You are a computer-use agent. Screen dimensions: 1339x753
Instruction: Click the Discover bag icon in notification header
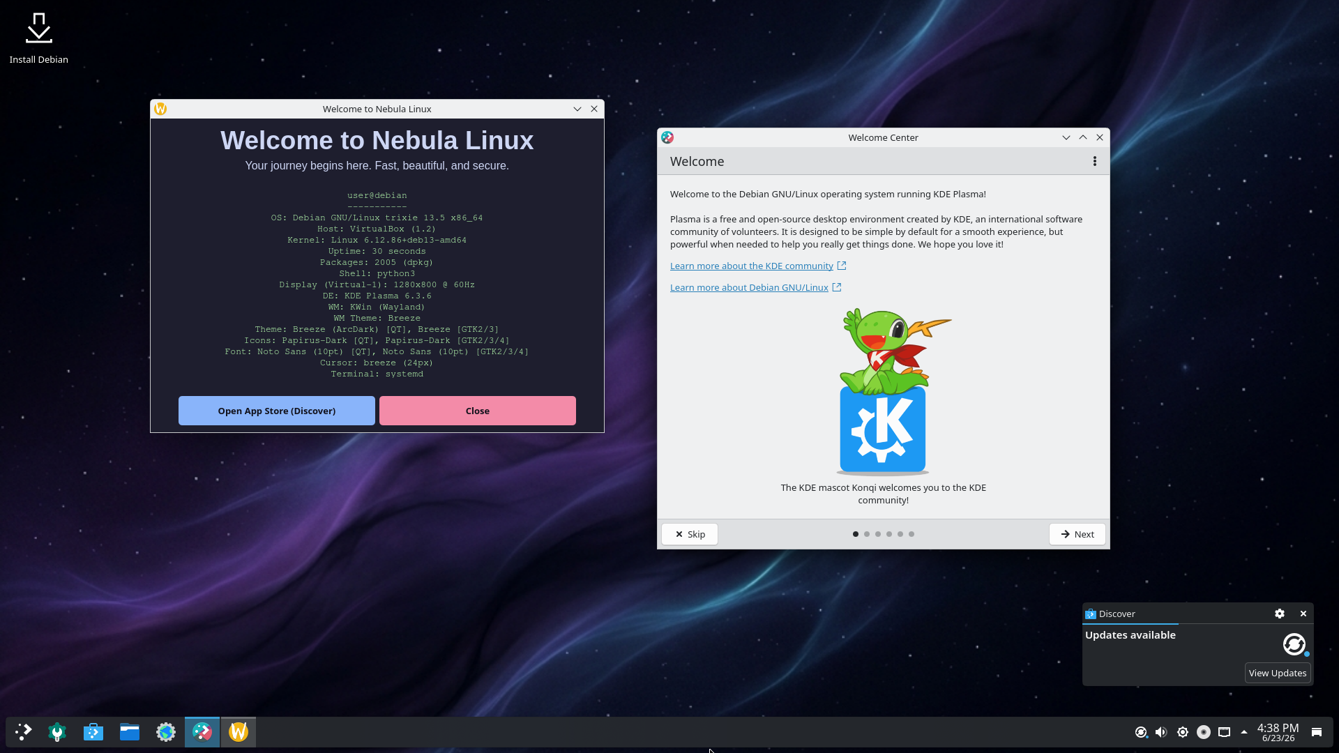(1091, 614)
